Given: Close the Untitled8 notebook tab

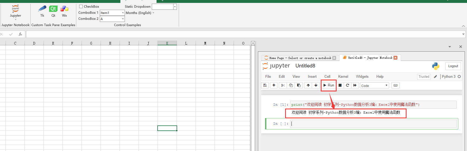Looking at the screenshot, I should [395, 58].
